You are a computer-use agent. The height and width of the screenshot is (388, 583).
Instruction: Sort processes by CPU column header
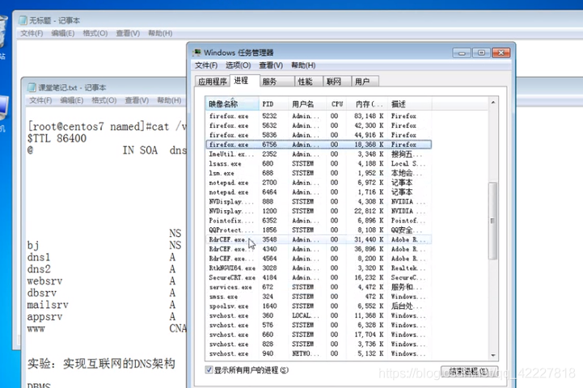(337, 104)
